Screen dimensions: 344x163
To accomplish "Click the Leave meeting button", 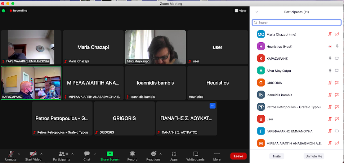I will [238, 156].
